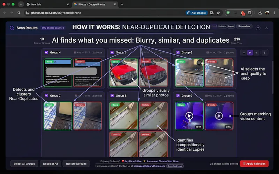
Task: Open Chrome downloads icon
Action: pos(260,13)
